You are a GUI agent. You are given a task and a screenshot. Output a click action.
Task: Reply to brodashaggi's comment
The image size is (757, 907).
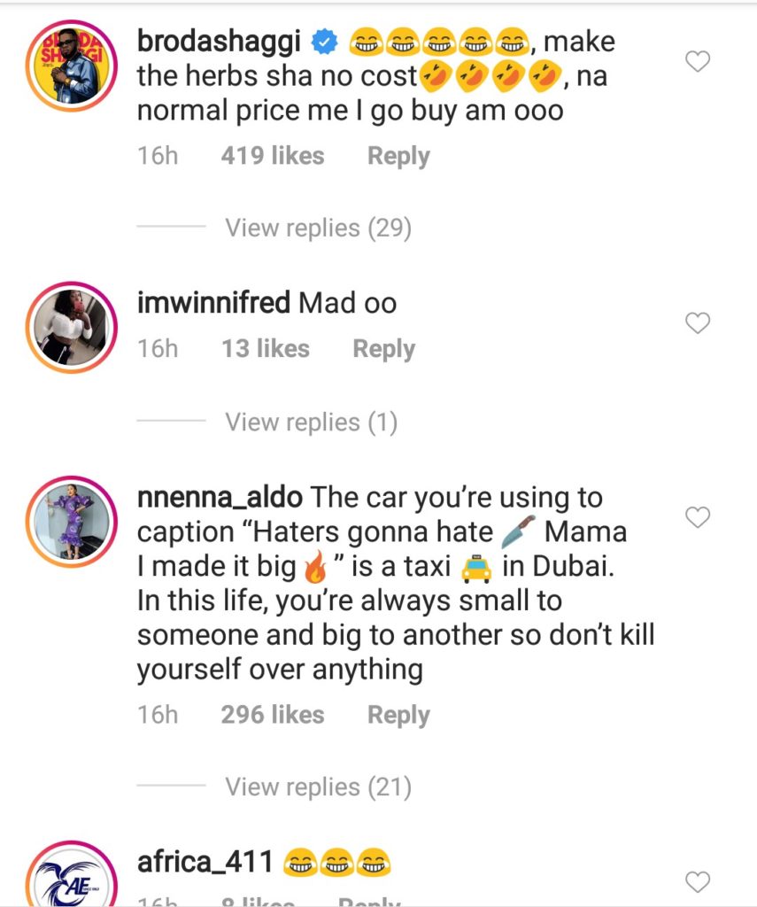[398, 157]
